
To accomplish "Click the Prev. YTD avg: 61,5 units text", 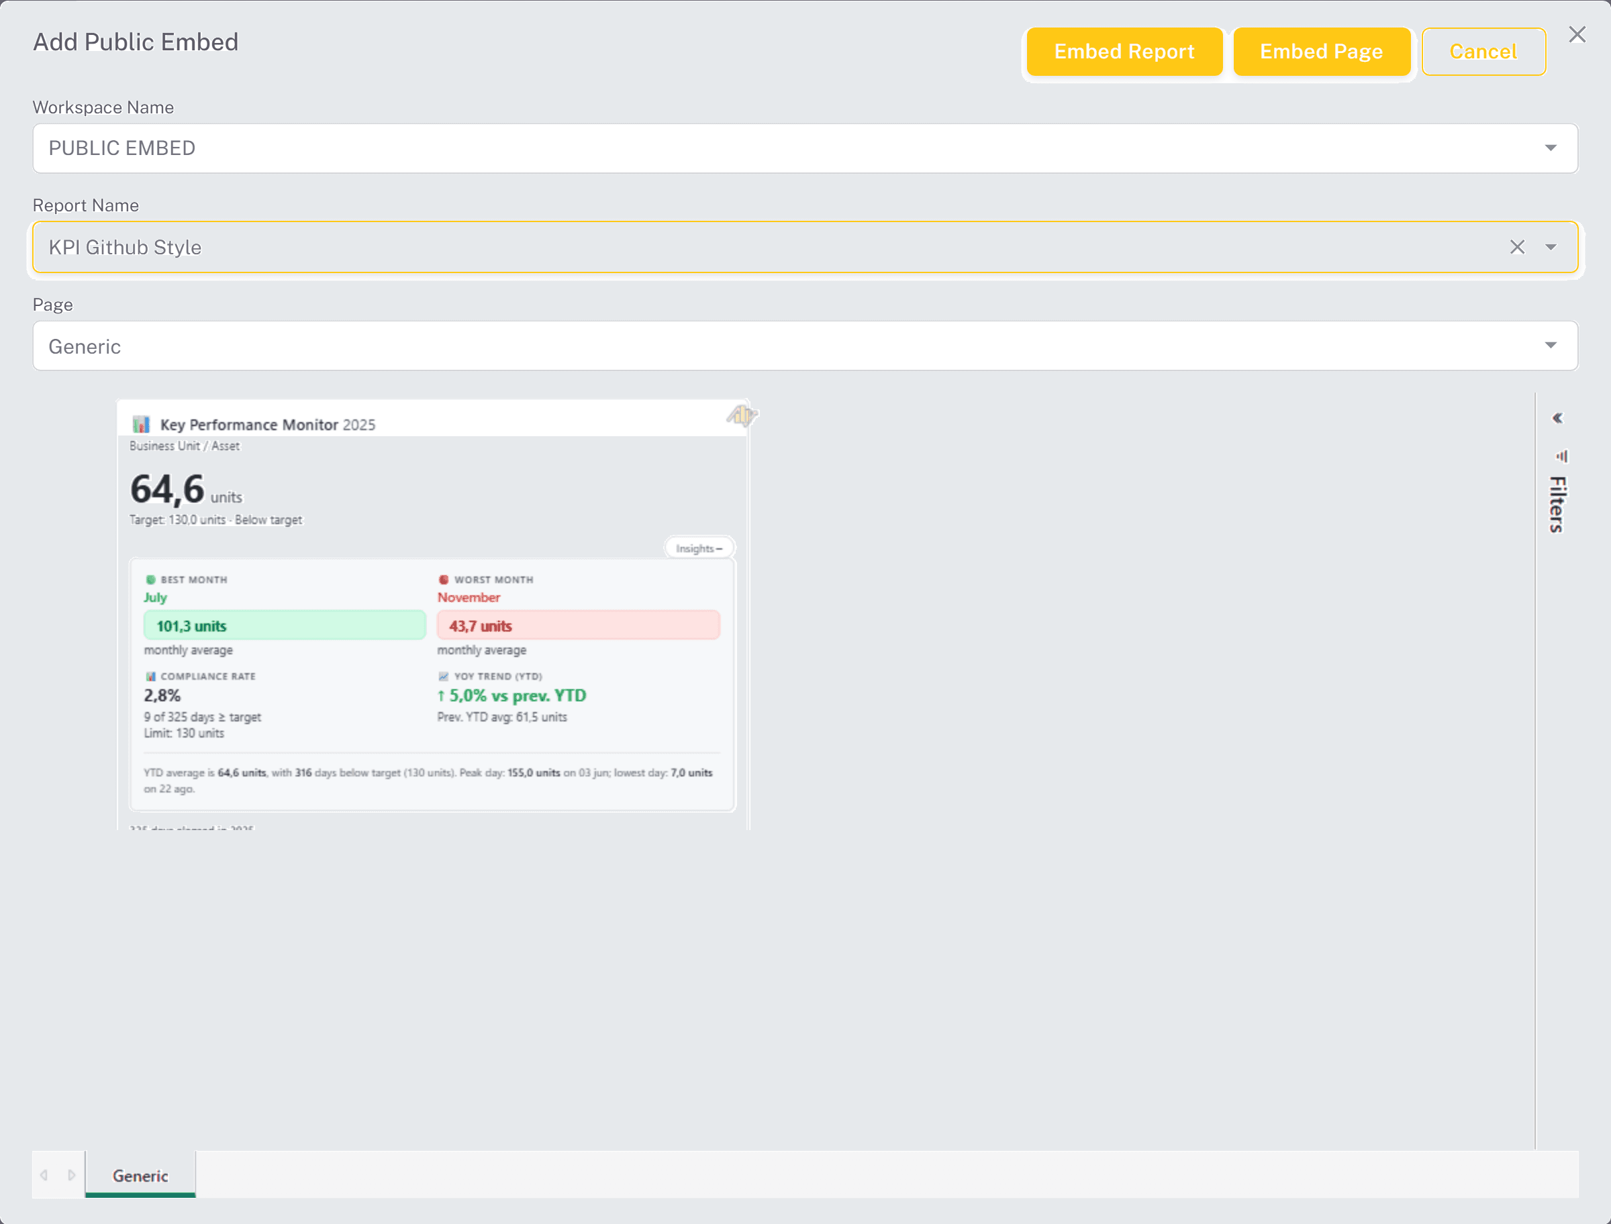I will [502, 717].
